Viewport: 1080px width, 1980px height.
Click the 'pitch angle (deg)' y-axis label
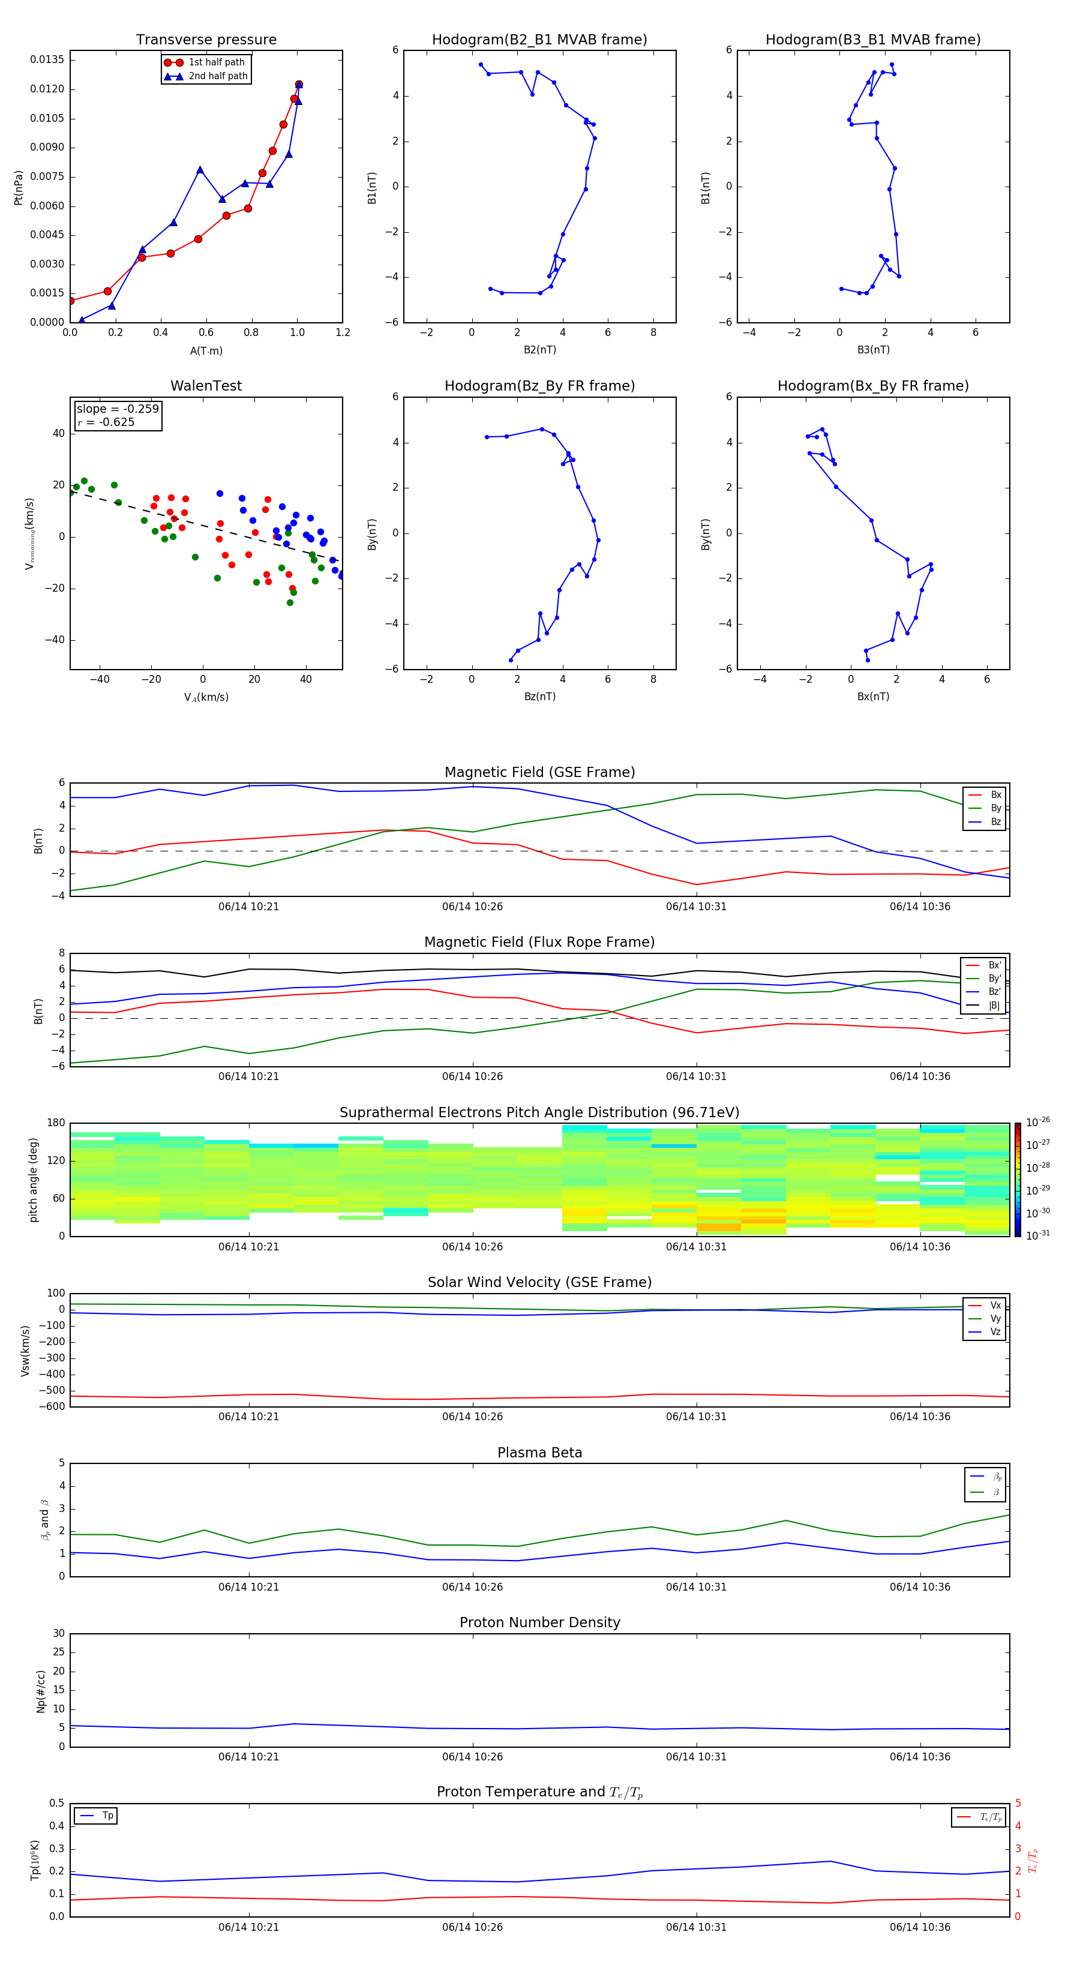(x=33, y=1180)
